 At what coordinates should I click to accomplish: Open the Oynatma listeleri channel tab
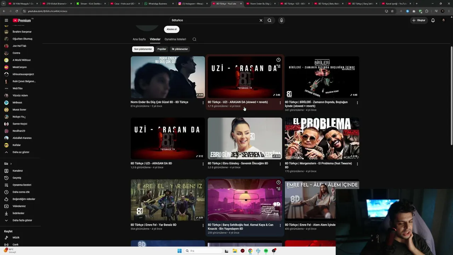pyautogui.click(x=175, y=39)
